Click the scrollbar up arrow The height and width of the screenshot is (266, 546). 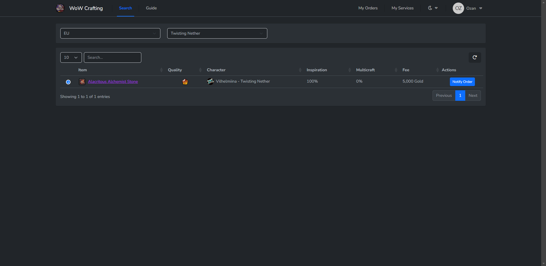click(543, 2)
